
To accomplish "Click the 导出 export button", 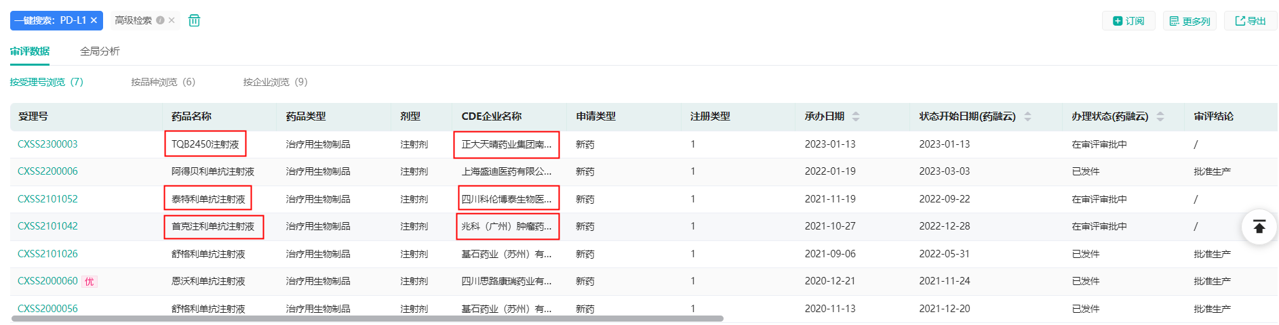I will (x=1251, y=21).
